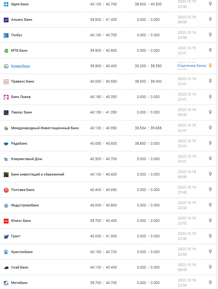Click Индустриалбанк rate 40.000 / 40.800
The image size is (218, 289).
coord(103,205)
